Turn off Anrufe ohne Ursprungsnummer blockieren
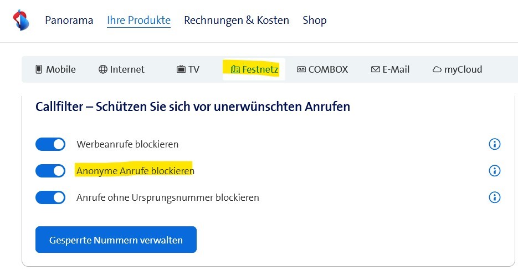518x269 pixels. [x=50, y=197]
